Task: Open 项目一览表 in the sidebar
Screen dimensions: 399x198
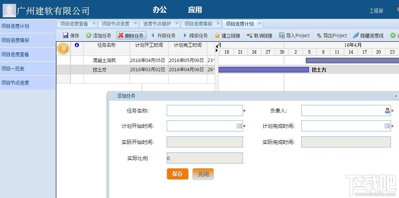Action: click(28, 69)
